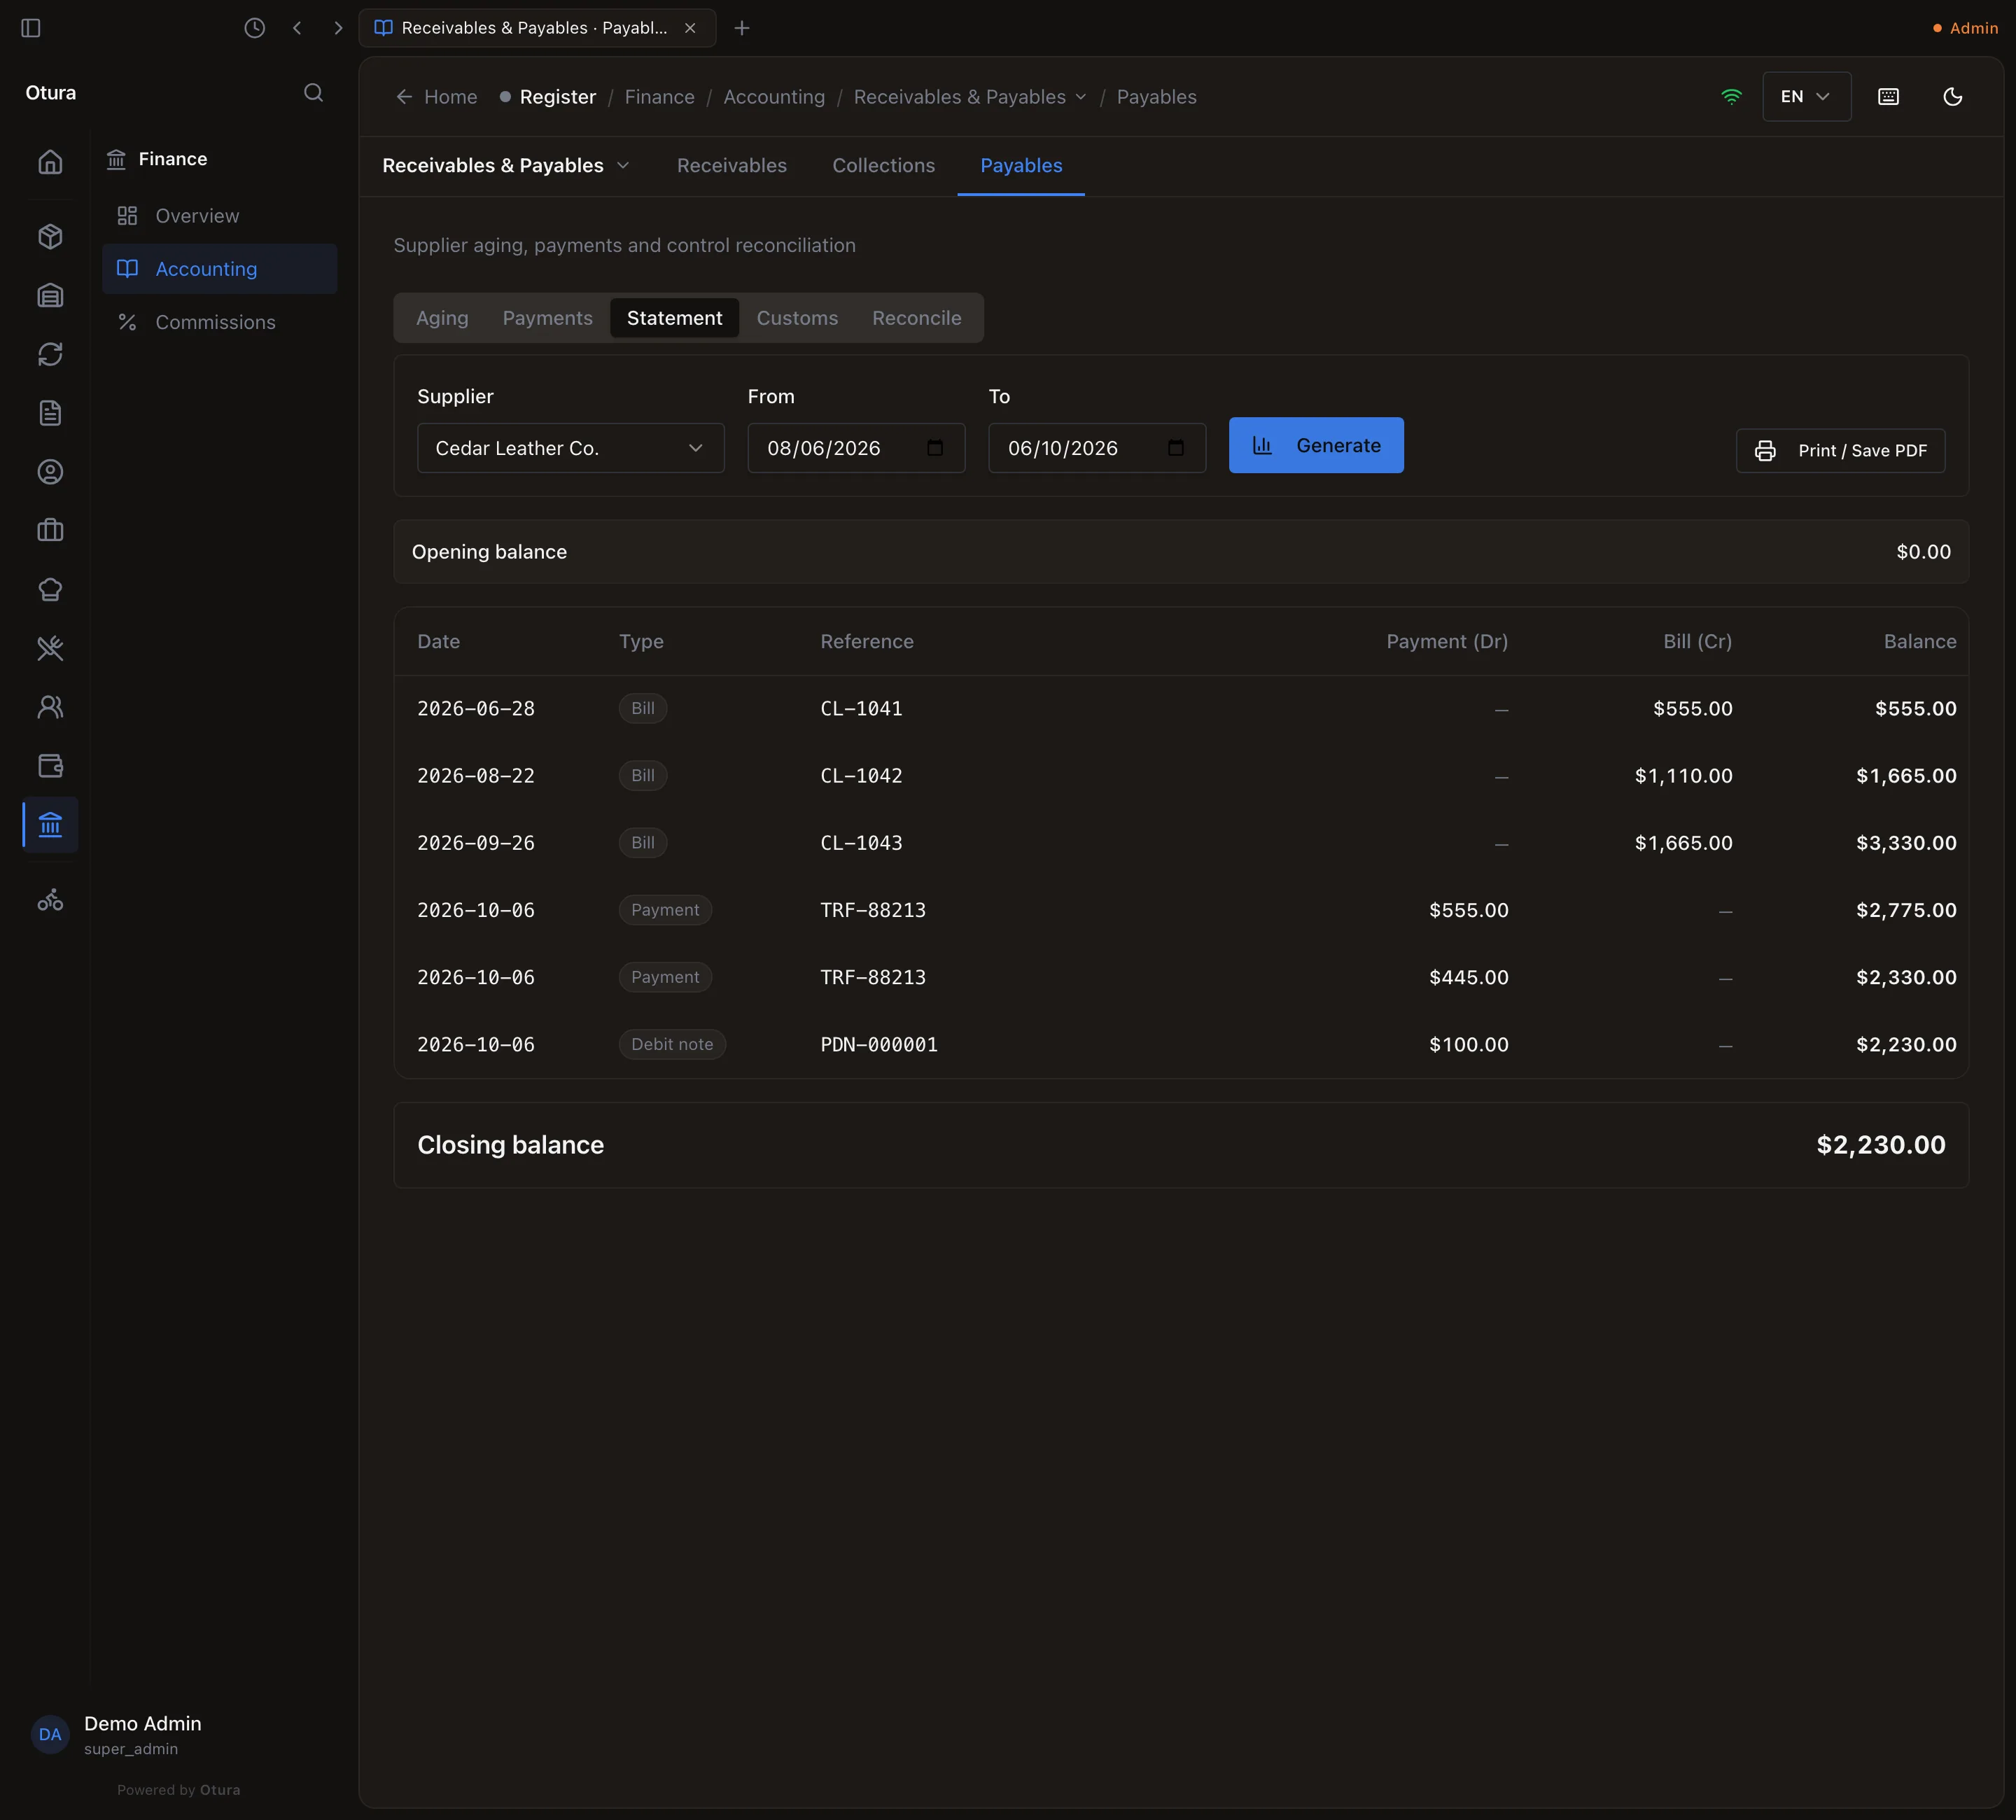Close the Receivables & Payables tab

690,28
